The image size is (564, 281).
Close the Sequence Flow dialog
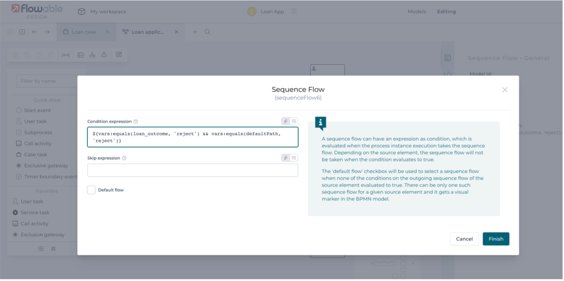tap(504, 90)
